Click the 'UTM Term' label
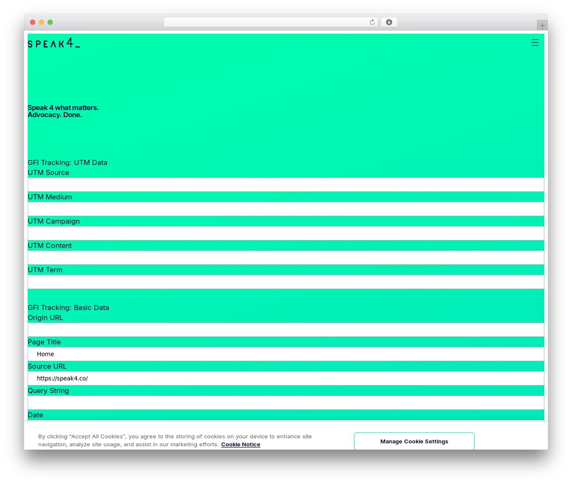This screenshot has width=572, height=484. tap(45, 270)
